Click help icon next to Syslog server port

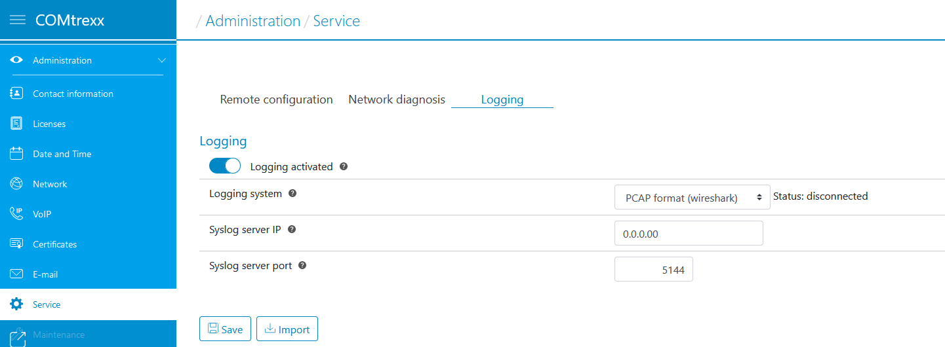tap(302, 266)
